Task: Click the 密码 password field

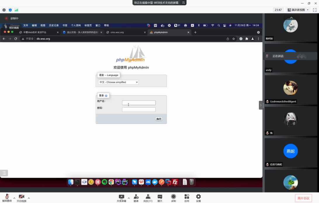Action: tap(139, 110)
